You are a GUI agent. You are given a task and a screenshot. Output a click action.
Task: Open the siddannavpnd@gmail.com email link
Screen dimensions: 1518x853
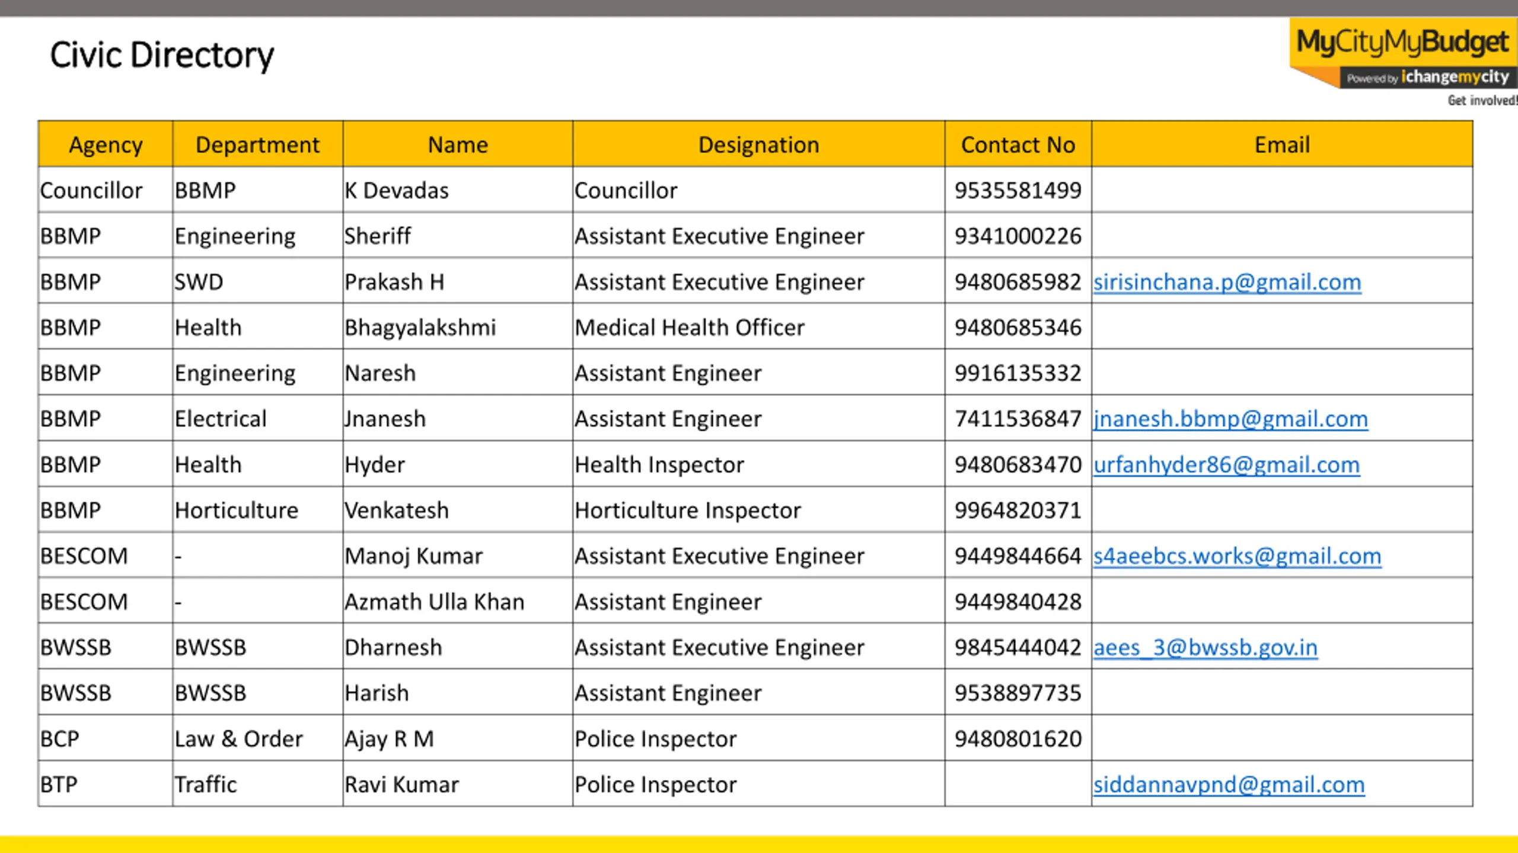pos(1229,785)
